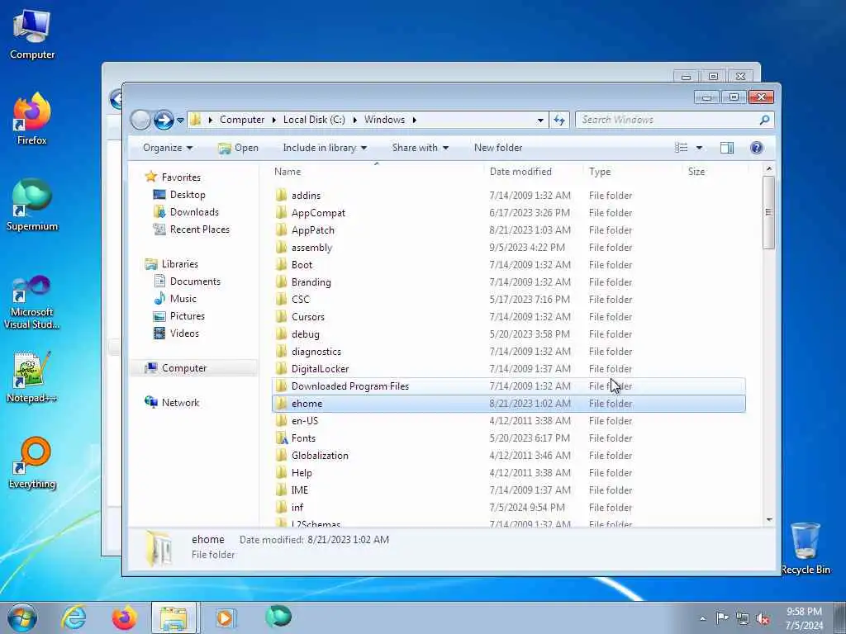The height and width of the screenshot is (634, 846).
Task: Select the assembly folder
Action: click(311, 248)
